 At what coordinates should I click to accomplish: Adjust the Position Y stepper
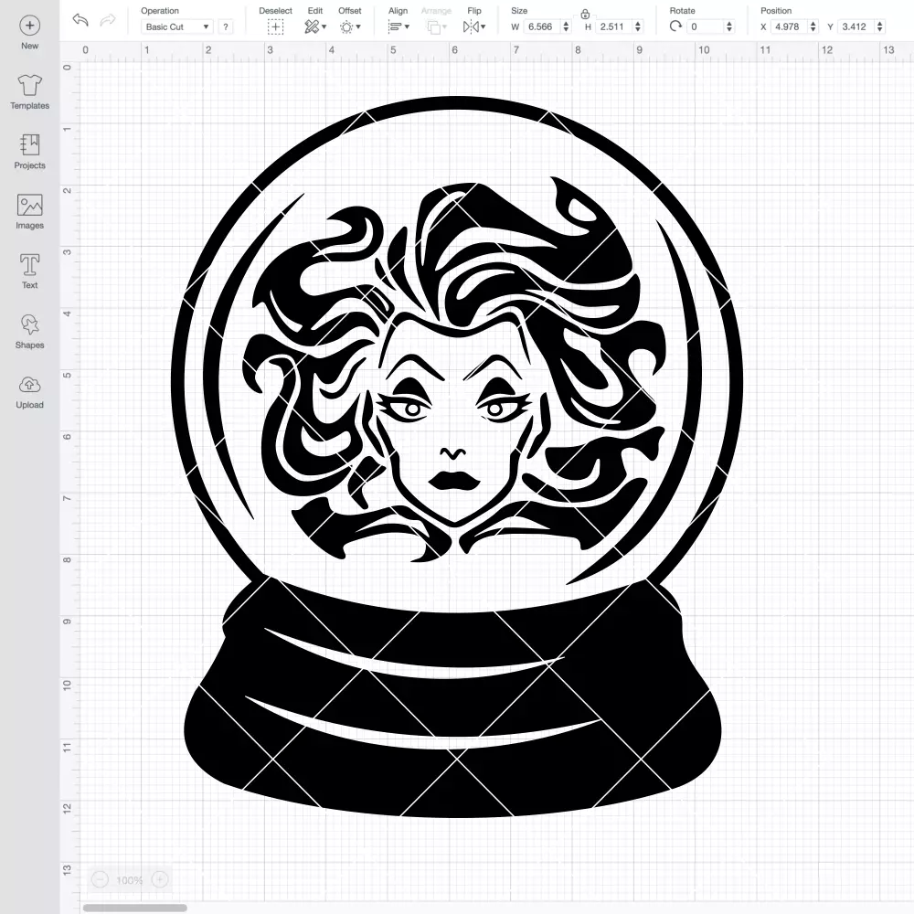[x=880, y=27]
